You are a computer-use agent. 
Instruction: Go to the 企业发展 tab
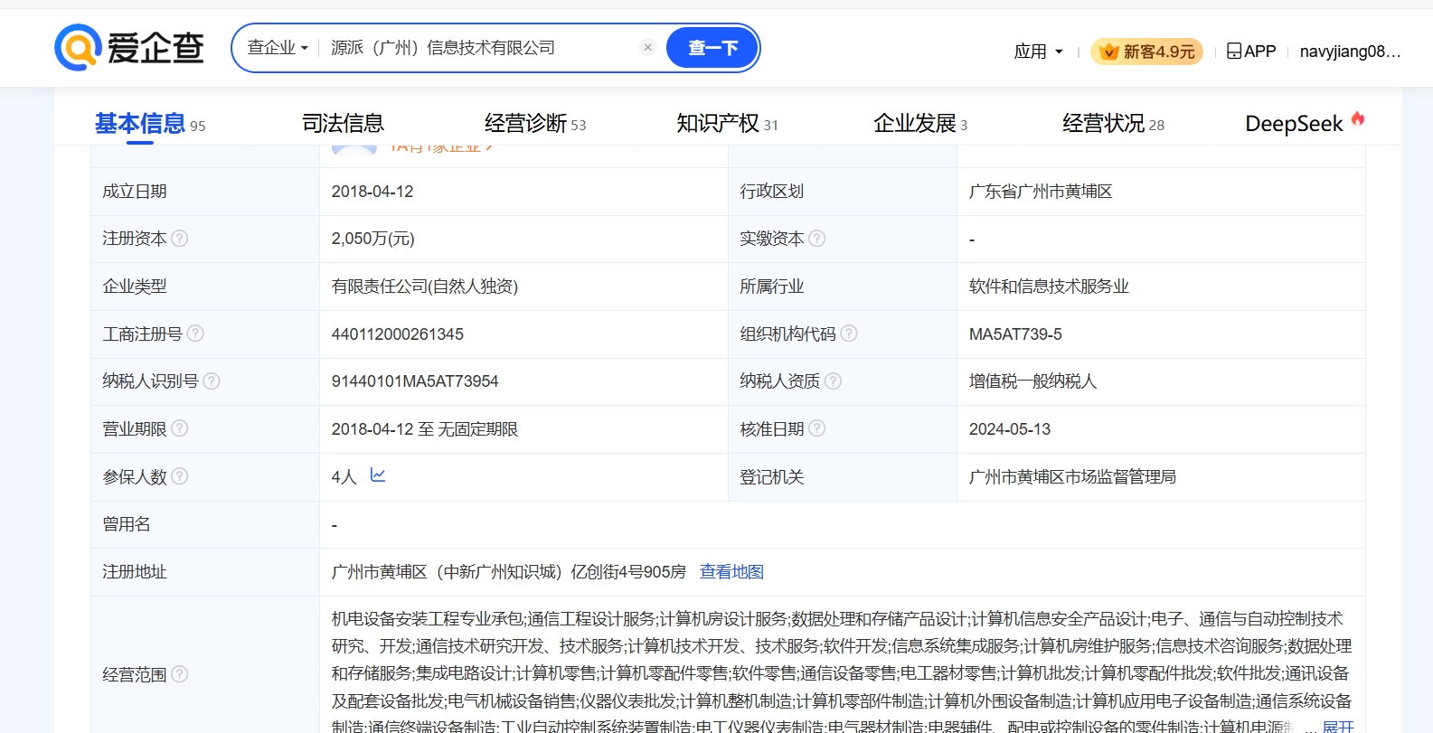pos(920,123)
